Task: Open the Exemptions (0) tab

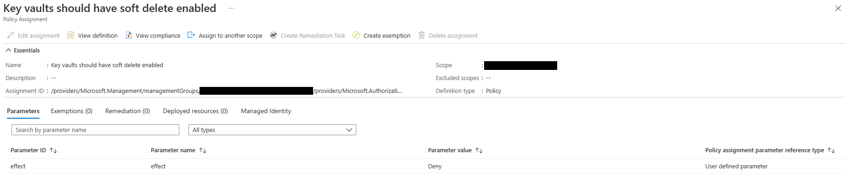Action: [72, 111]
